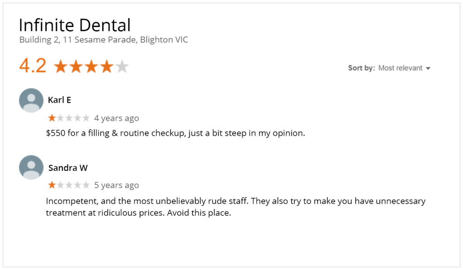Image resolution: width=463 pixels, height=270 pixels.
Task: Select the Most relevant sort option
Action: coord(401,68)
